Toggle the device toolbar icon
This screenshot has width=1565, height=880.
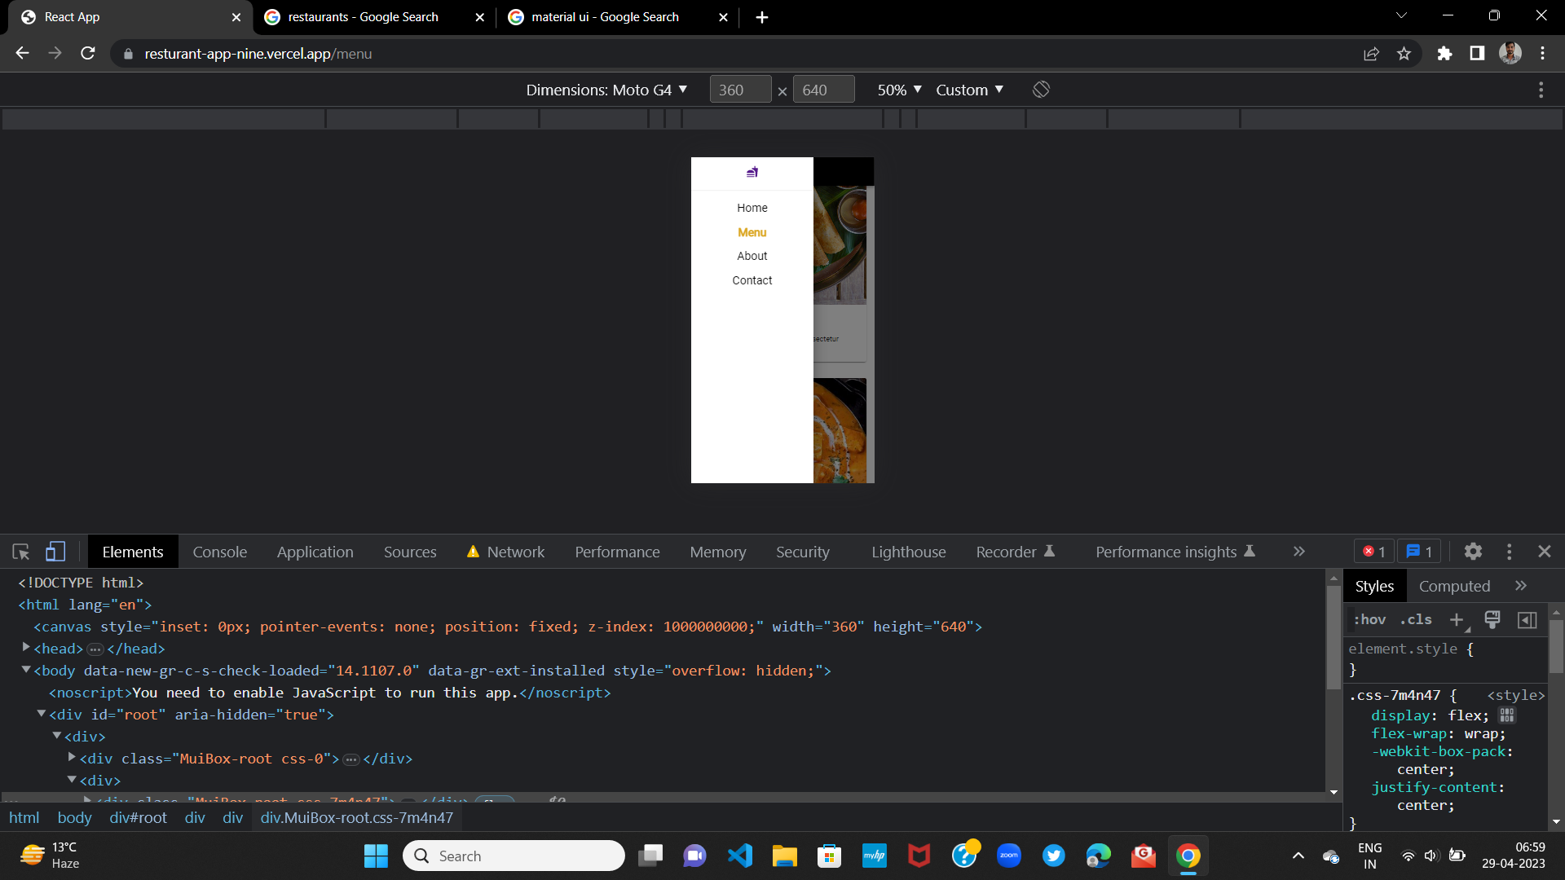click(55, 552)
